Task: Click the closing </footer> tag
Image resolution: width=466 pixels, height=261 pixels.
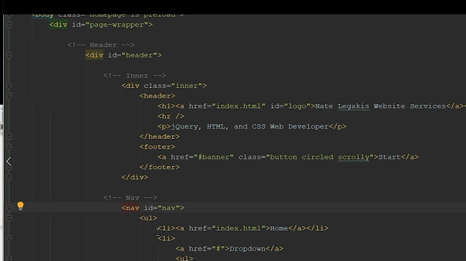Action: [x=160, y=167]
